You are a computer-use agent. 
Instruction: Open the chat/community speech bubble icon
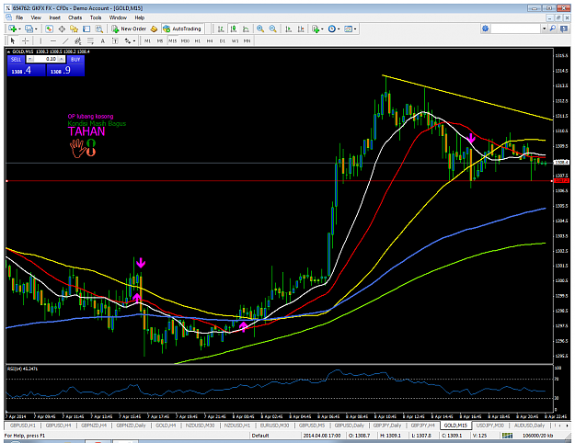(x=564, y=28)
